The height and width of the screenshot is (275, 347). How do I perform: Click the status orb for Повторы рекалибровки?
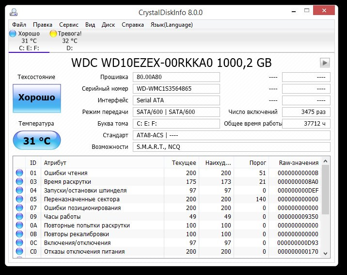pyautogui.click(x=19, y=234)
